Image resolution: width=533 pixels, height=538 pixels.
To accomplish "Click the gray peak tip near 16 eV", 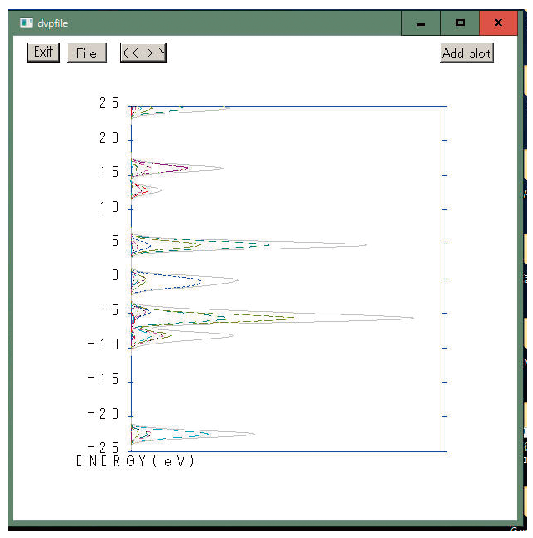I will coord(223,168).
